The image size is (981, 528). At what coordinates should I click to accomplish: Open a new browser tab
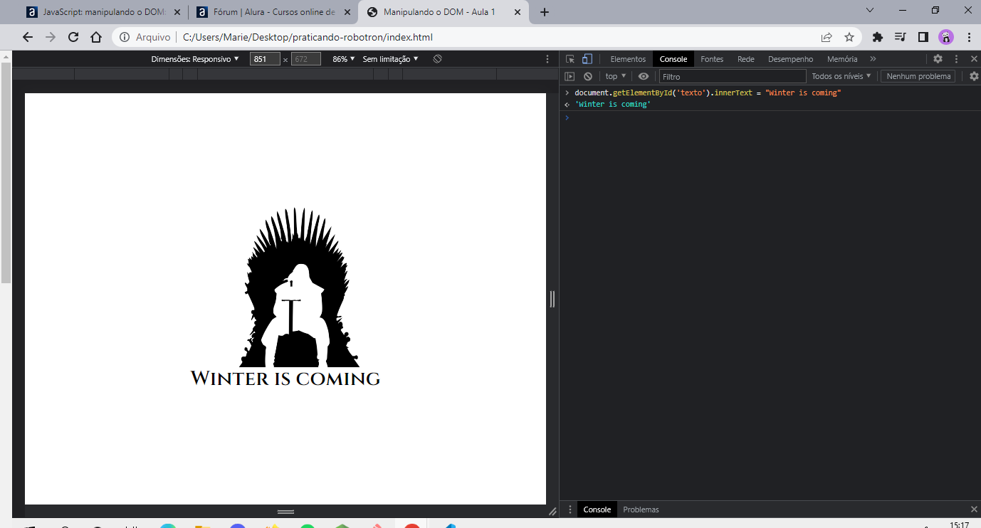(x=545, y=12)
